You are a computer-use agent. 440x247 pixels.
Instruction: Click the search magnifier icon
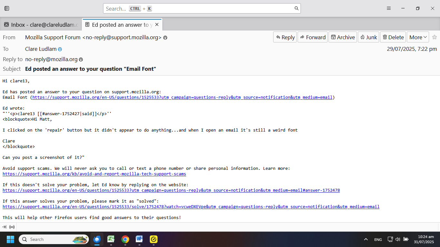click(296, 8)
